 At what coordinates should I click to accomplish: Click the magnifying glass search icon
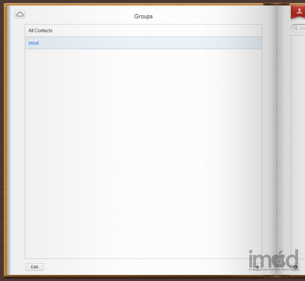[x=295, y=28]
